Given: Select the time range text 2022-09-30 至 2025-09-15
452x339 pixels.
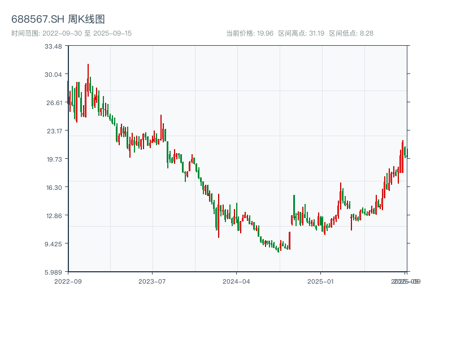Looking at the screenshot, I should [x=87, y=33].
